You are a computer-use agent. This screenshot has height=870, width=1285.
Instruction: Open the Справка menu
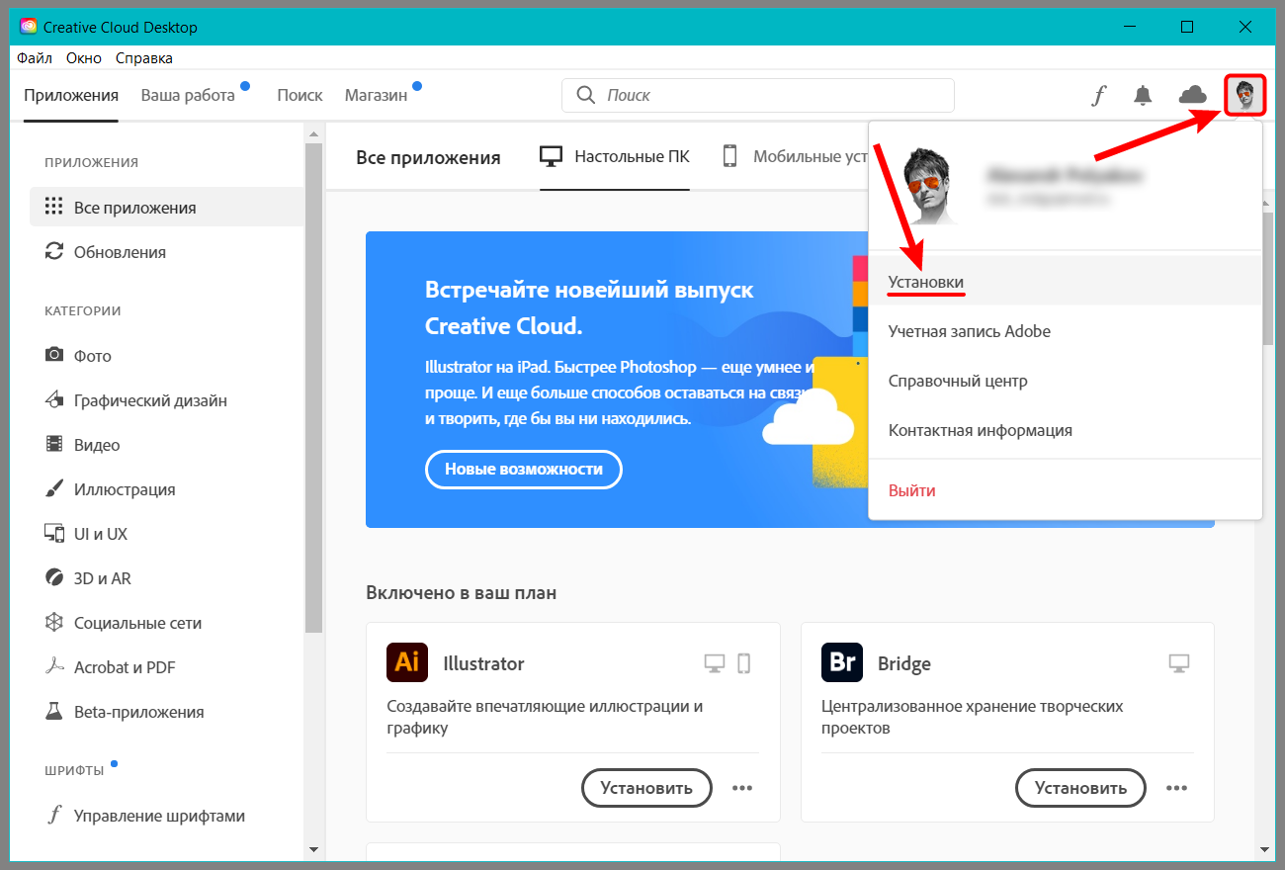coord(144,58)
